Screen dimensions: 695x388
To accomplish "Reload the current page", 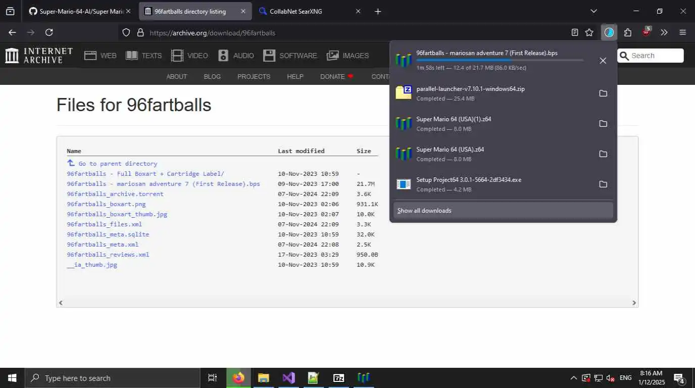I will (x=49, y=32).
